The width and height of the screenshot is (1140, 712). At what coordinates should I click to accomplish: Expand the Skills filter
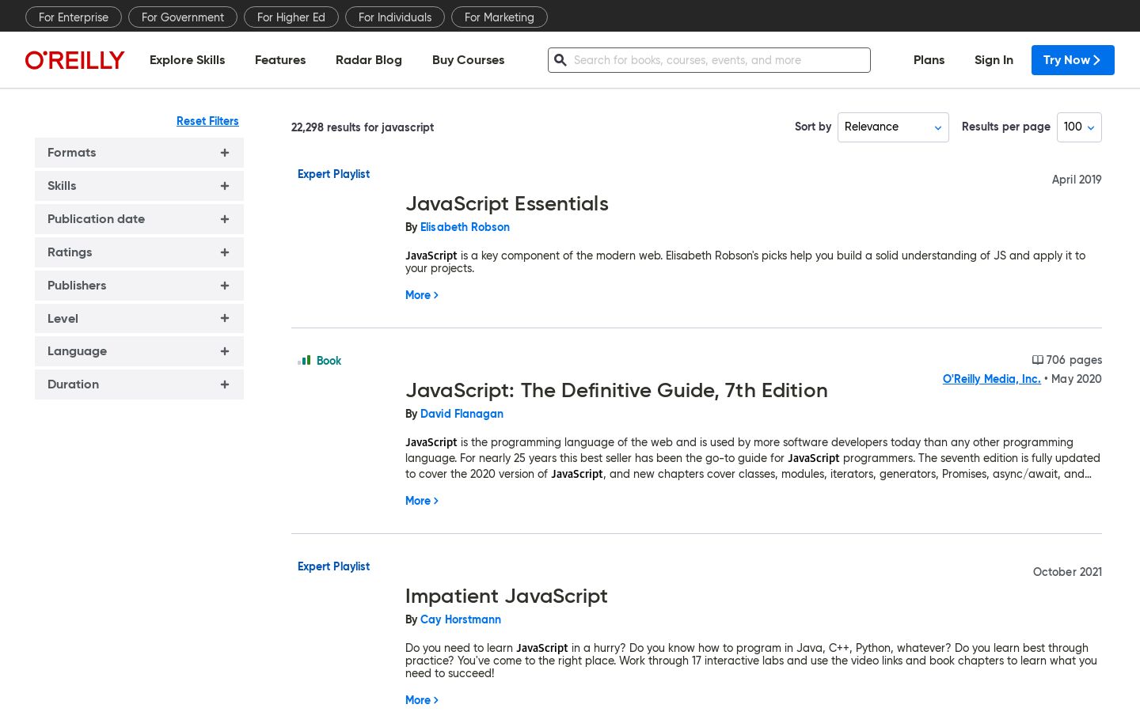point(139,186)
